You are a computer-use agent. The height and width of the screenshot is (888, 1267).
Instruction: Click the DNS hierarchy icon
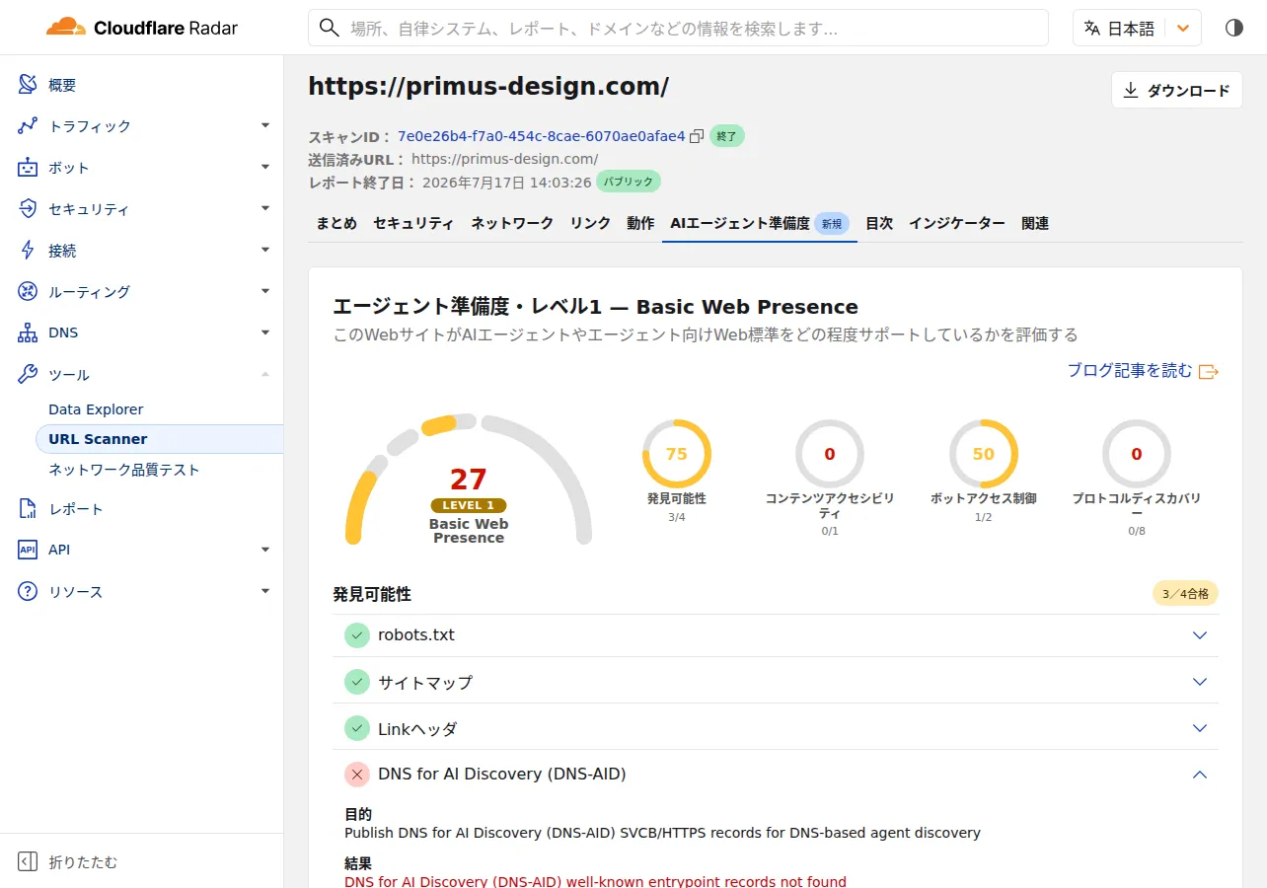coord(28,333)
